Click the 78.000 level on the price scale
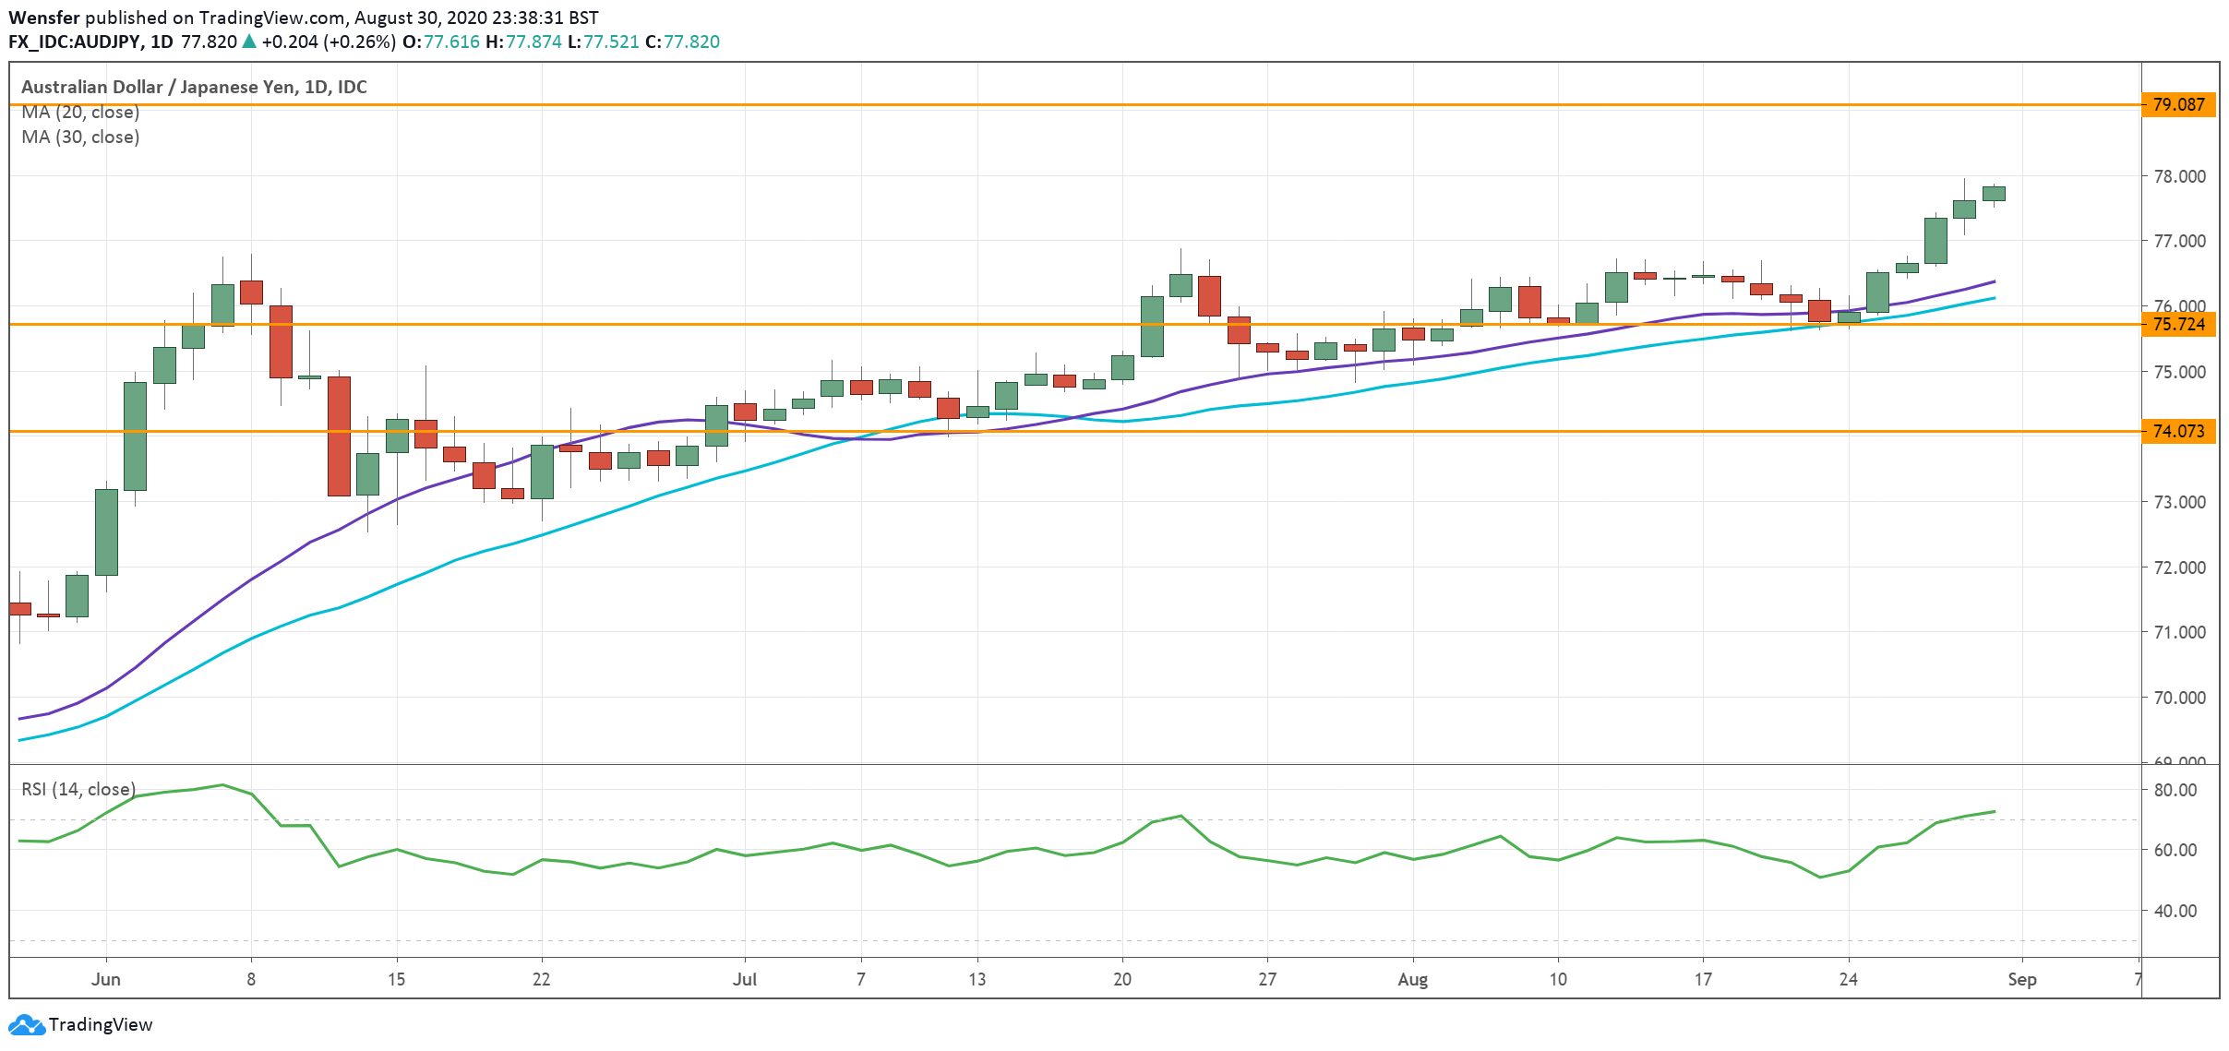The height and width of the screenshot is (1051, 2229). tap(2178, 176)
